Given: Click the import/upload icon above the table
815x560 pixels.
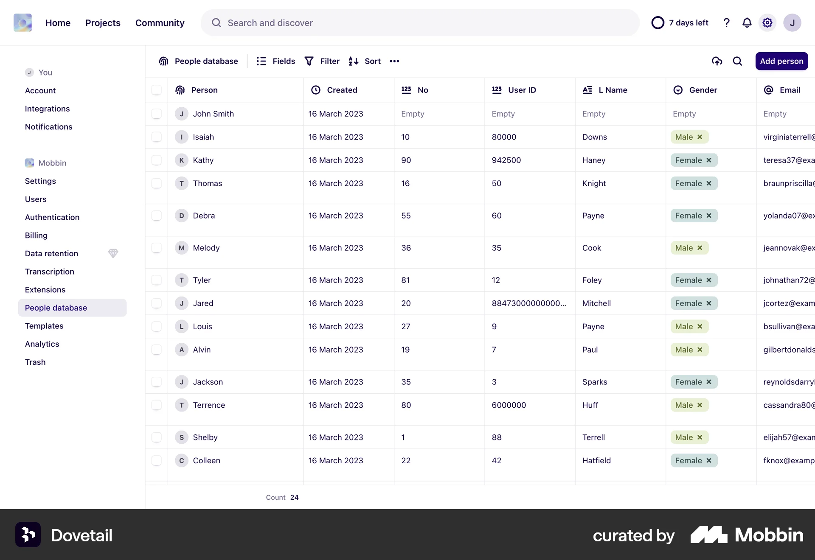Looking at the screenshot, I should (717, 61).
